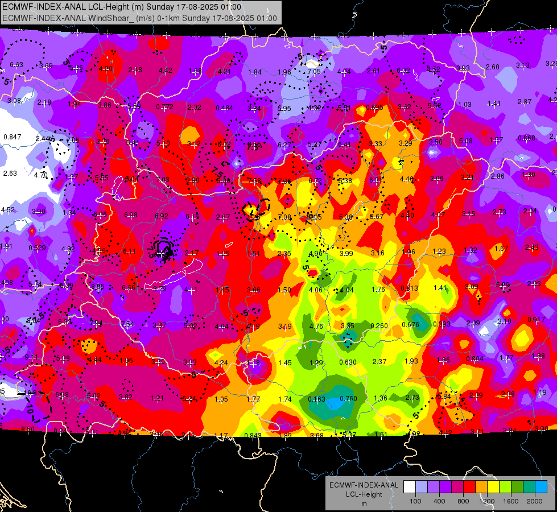Click the '2000' legend tick label
Image resolution: width=557 pixels, height=512 pixels.
tap(535, 501)
